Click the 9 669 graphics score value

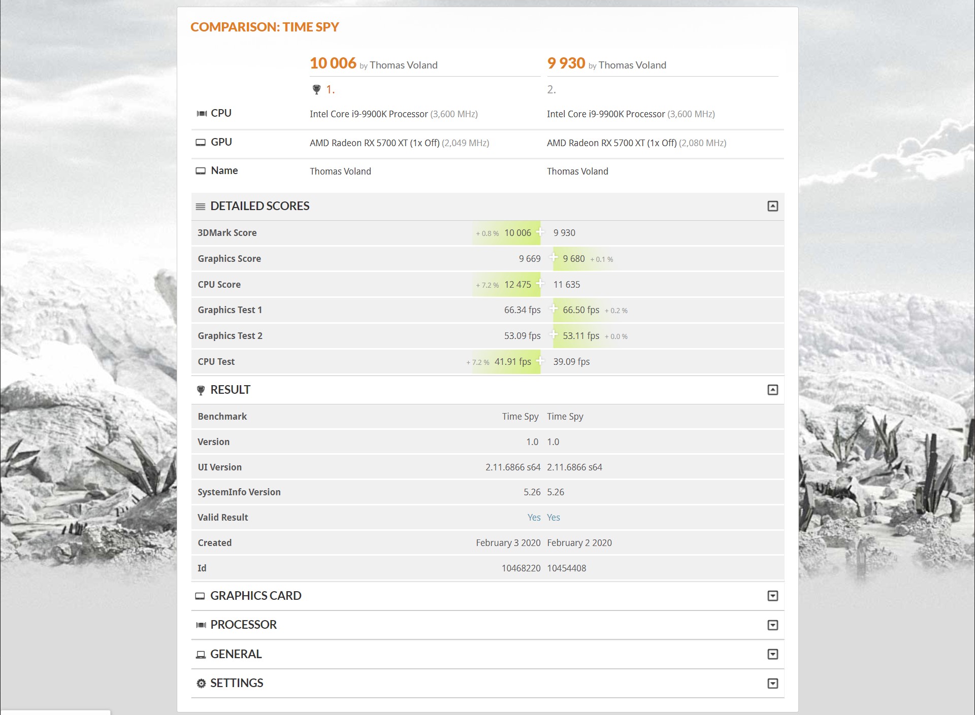pos(530,259)
